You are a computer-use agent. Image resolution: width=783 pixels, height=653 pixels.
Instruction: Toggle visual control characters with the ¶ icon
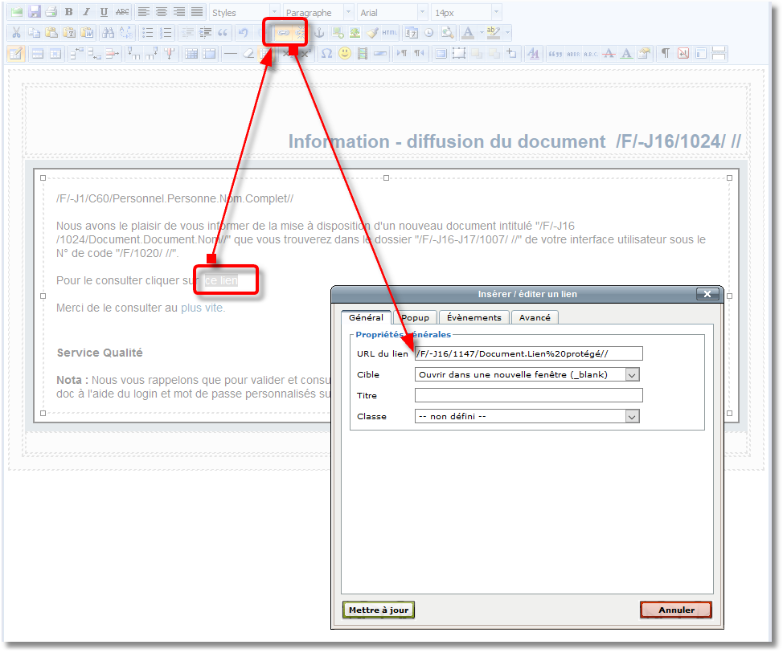tap(664, 53)
